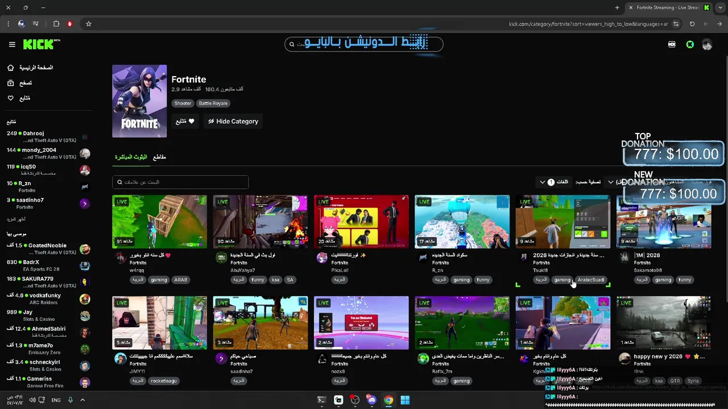This screenshot has height=409, width=728.
Task: Select rocketleagu tag on JIMY11 stream
Action: tap(163, 381)
